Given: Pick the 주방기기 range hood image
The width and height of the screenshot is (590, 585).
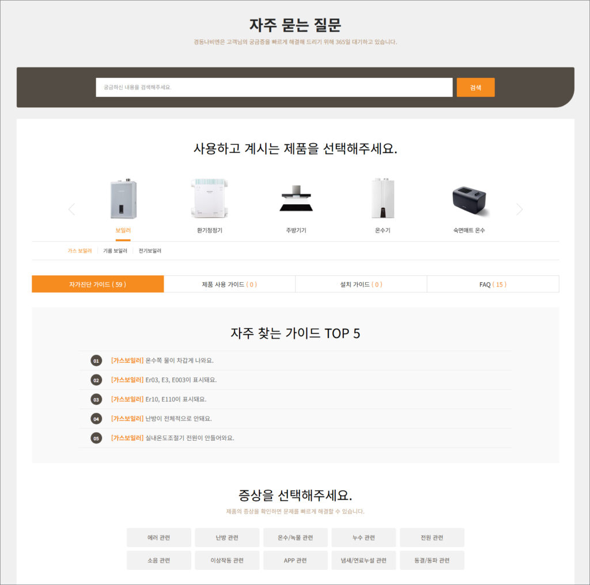Looking at the screenshot, I should tap(296, 198).
